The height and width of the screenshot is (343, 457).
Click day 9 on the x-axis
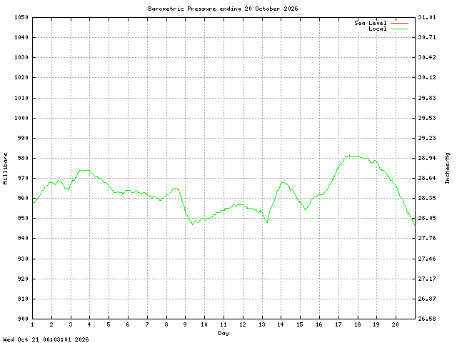(186, 324)
